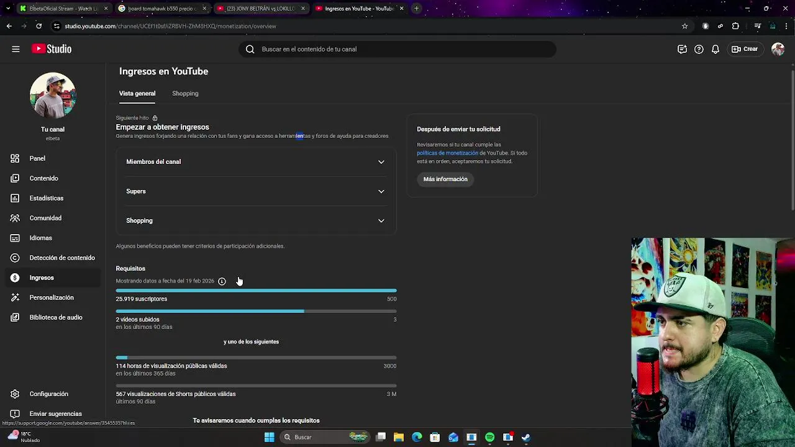Viewport: 795px width, 447px height.
Task: Click the '567 visualizaciones de Shorts' text
Action: click(x=176, y=394)
